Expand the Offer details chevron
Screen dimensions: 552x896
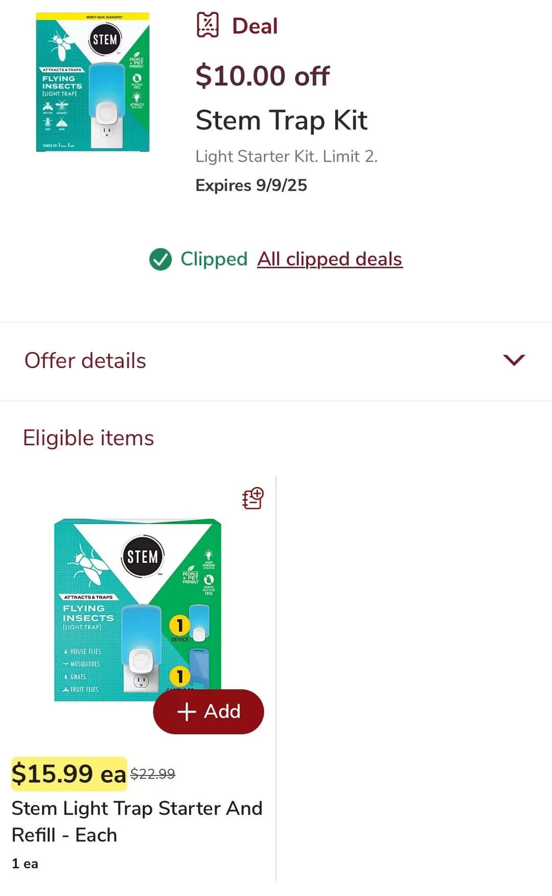514,360
